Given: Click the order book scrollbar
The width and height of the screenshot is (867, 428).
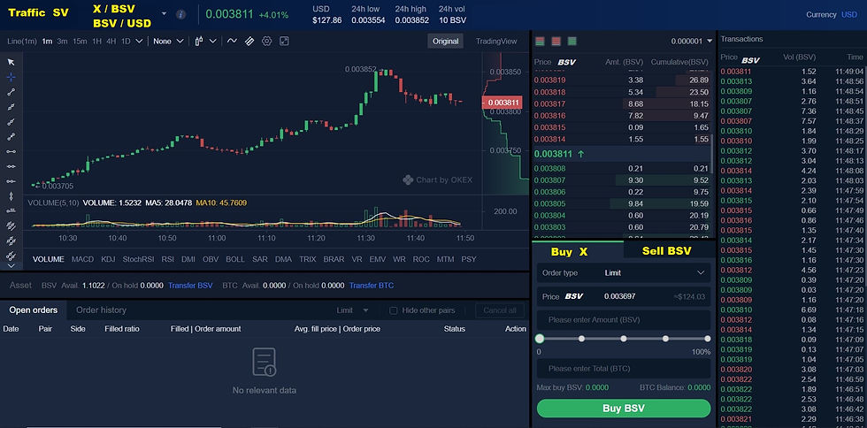Looking at the screenshot, I should (x=712, y=153).
